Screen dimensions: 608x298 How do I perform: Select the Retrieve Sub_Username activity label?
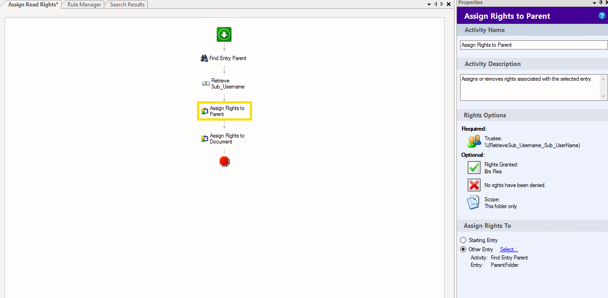[228, 83]
